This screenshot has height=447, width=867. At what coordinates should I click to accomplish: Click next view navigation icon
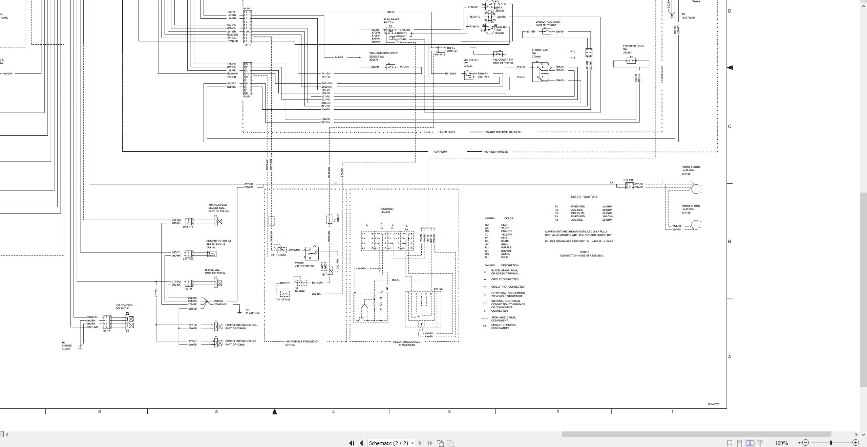[450, 443]
